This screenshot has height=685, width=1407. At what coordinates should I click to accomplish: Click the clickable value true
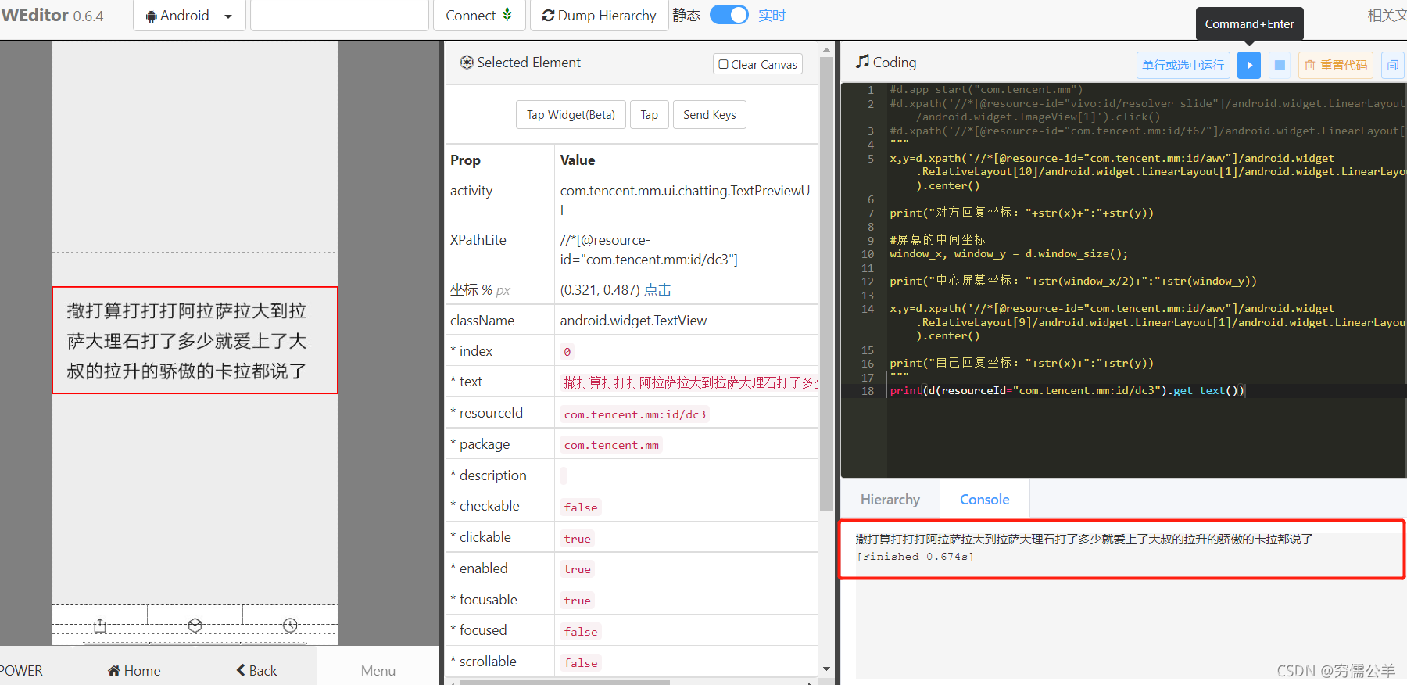click(578, 539)
